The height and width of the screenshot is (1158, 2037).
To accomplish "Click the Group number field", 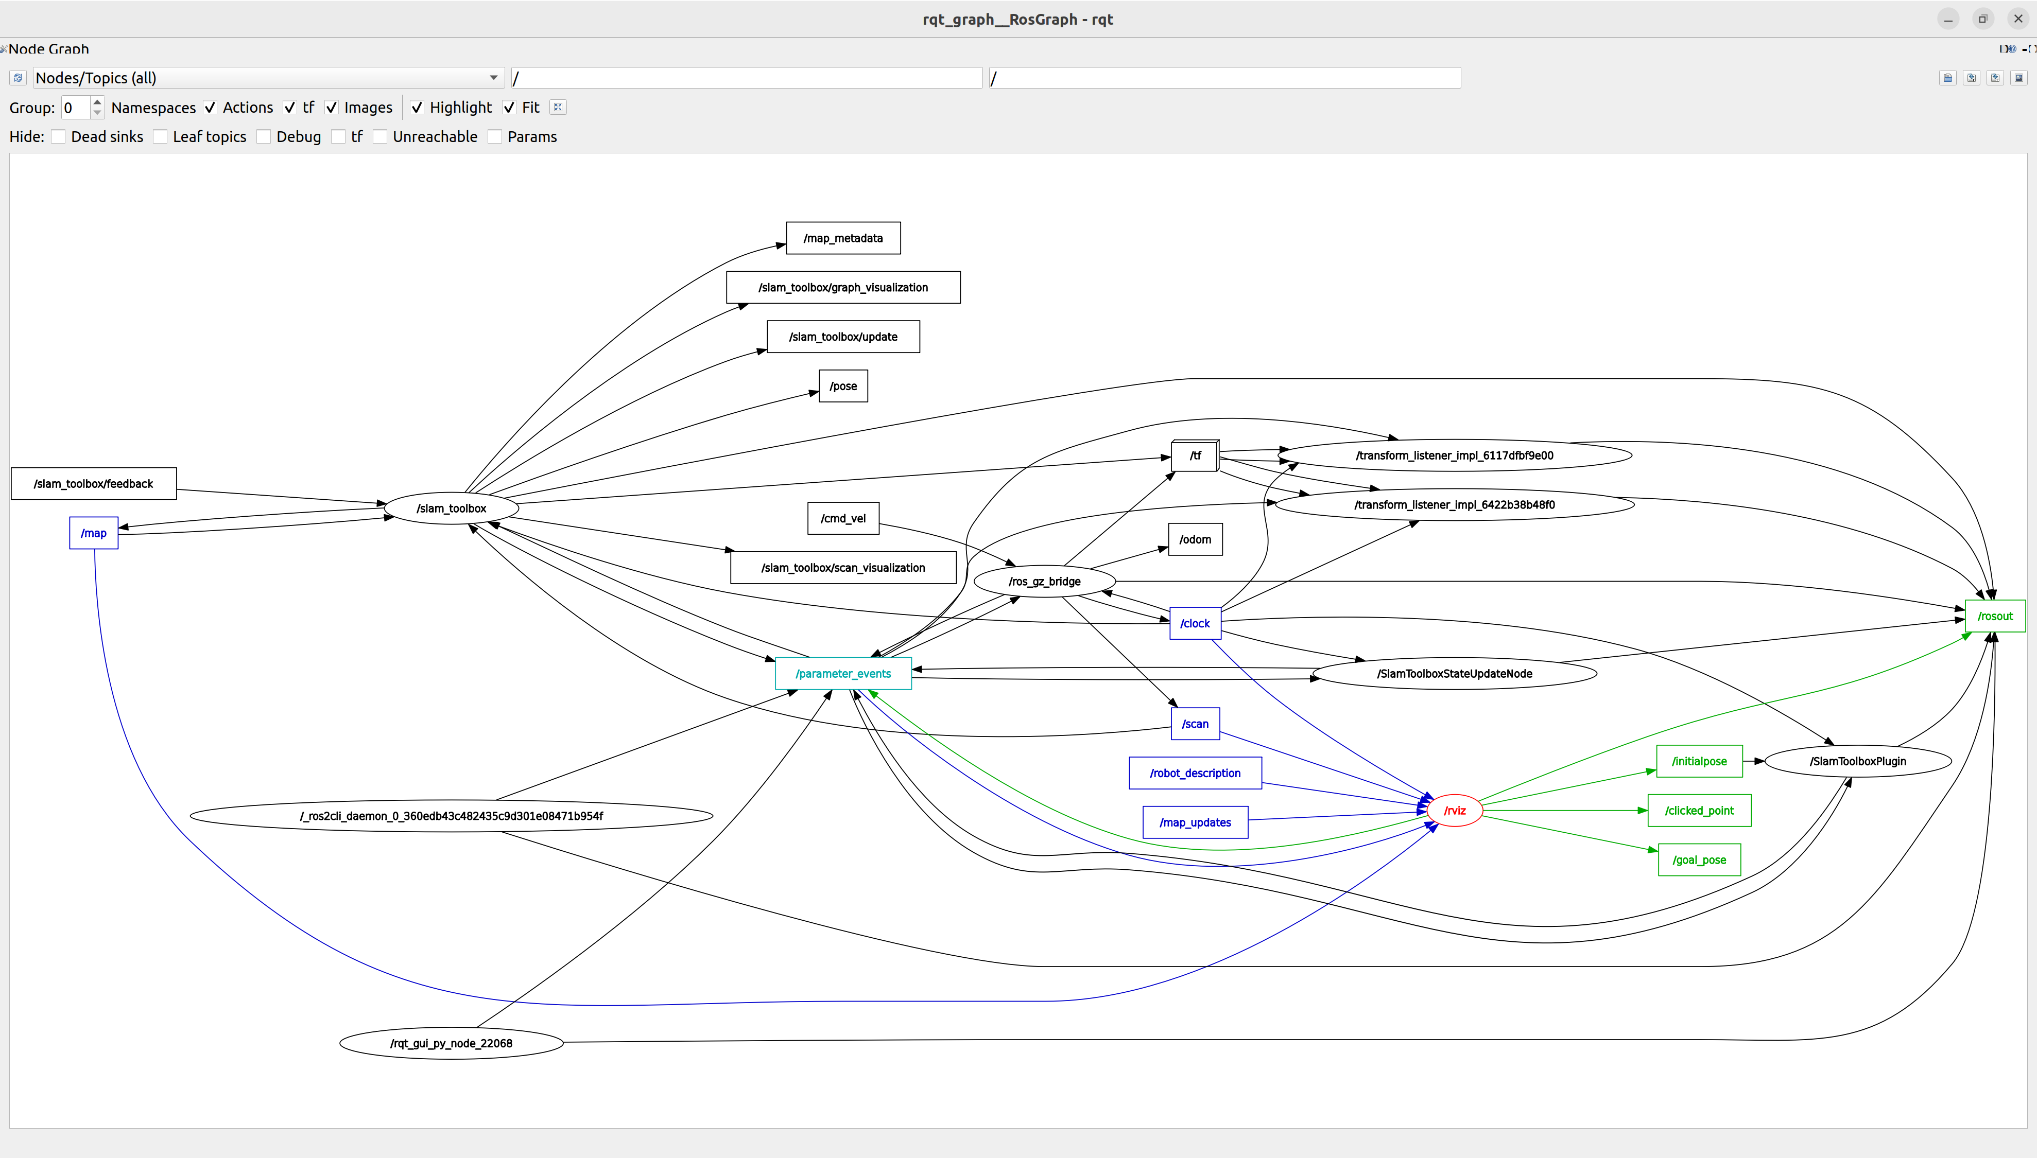I will (76, 108).
